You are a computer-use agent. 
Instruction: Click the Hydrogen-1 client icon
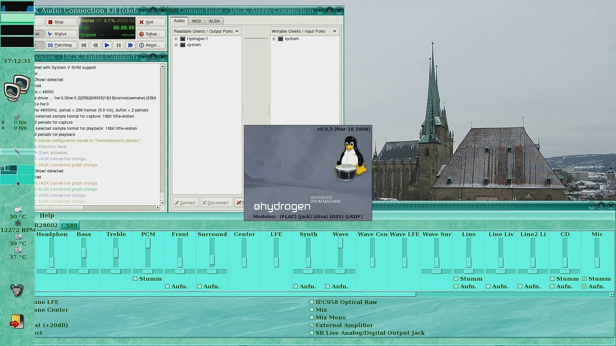183,39
